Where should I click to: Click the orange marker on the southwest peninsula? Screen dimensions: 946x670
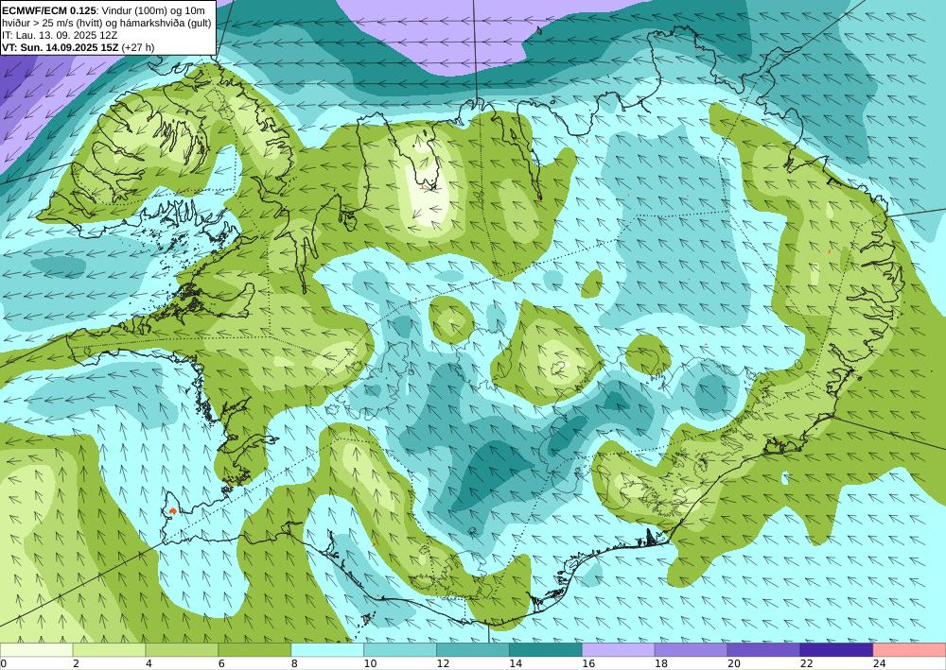[x=172, y=511]
